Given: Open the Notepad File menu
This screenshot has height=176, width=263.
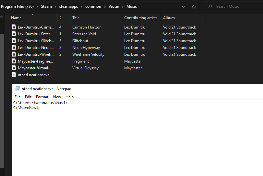Looking at the screenshot, I should click(18, 97).
